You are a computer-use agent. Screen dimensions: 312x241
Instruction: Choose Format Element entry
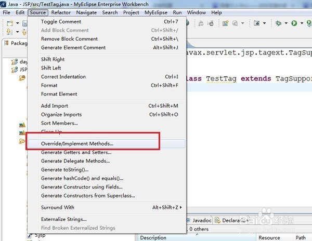107,94
